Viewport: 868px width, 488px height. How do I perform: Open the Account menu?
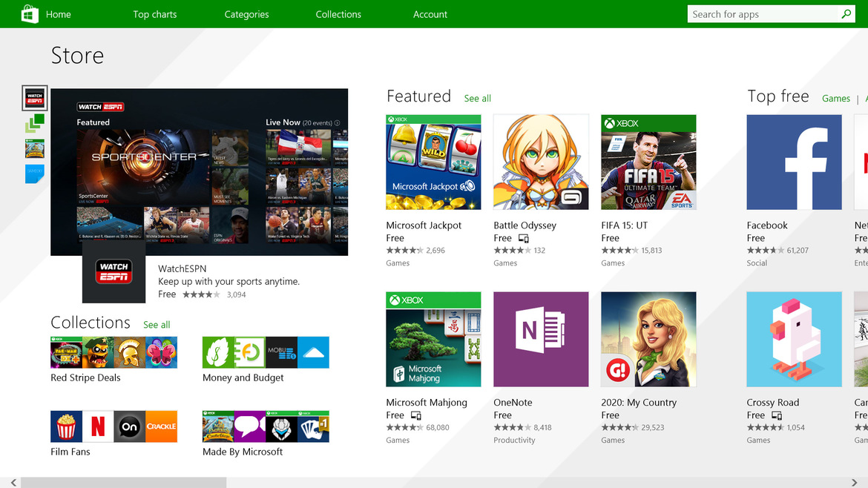click(x=430, y=14)
